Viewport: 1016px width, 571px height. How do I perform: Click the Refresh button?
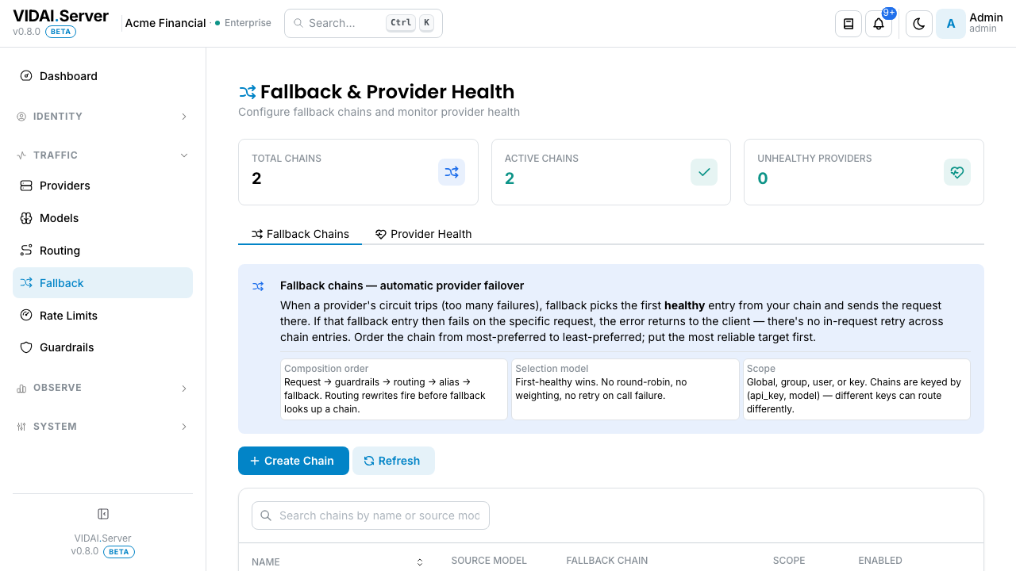(x=394, y=461)
